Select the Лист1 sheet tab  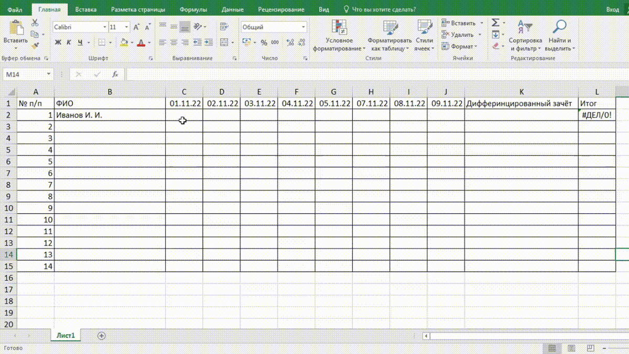[x=66, y=336]
